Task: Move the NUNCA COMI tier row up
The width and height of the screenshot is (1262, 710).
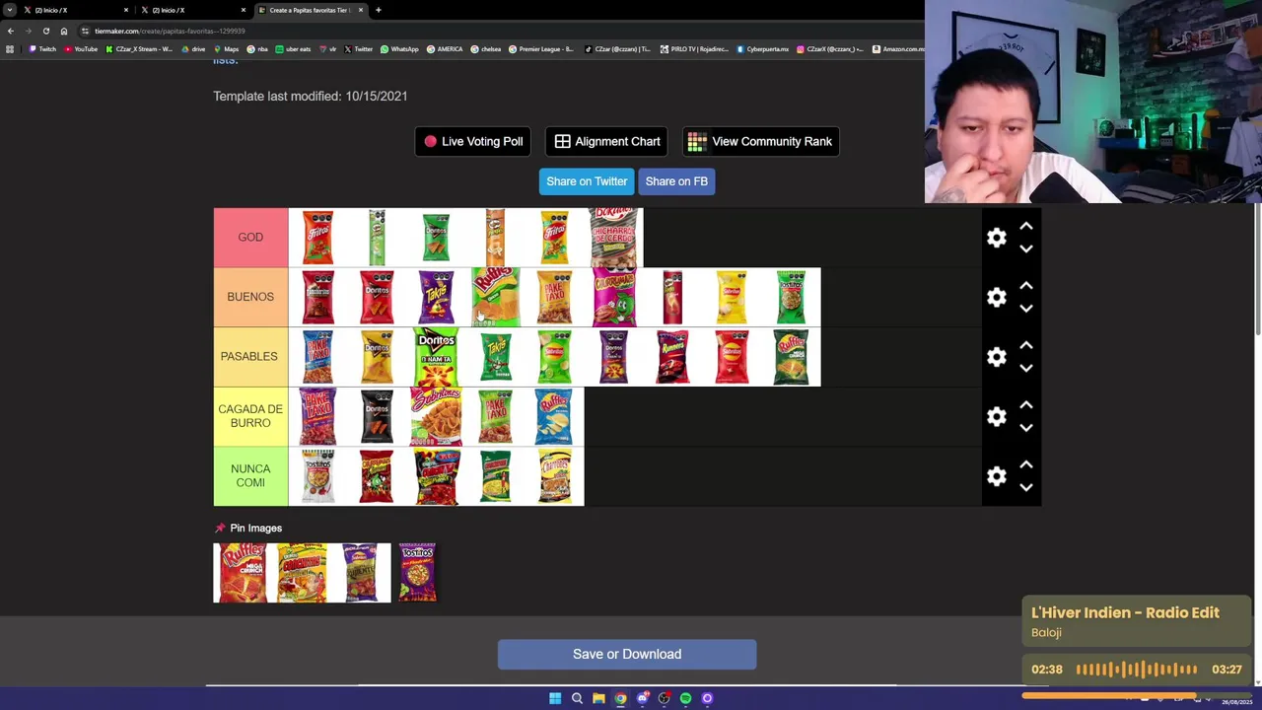Action: [x=1026, y=465]
